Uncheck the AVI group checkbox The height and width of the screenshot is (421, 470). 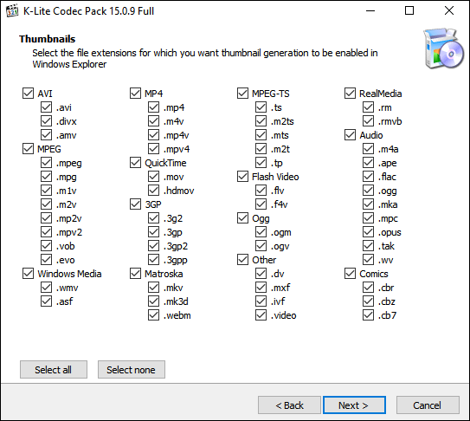click(x=29, y=94)
